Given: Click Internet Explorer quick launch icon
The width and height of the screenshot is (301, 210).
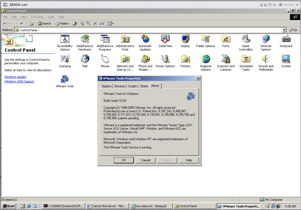Looking at the screenshot, I should (29, 206).
